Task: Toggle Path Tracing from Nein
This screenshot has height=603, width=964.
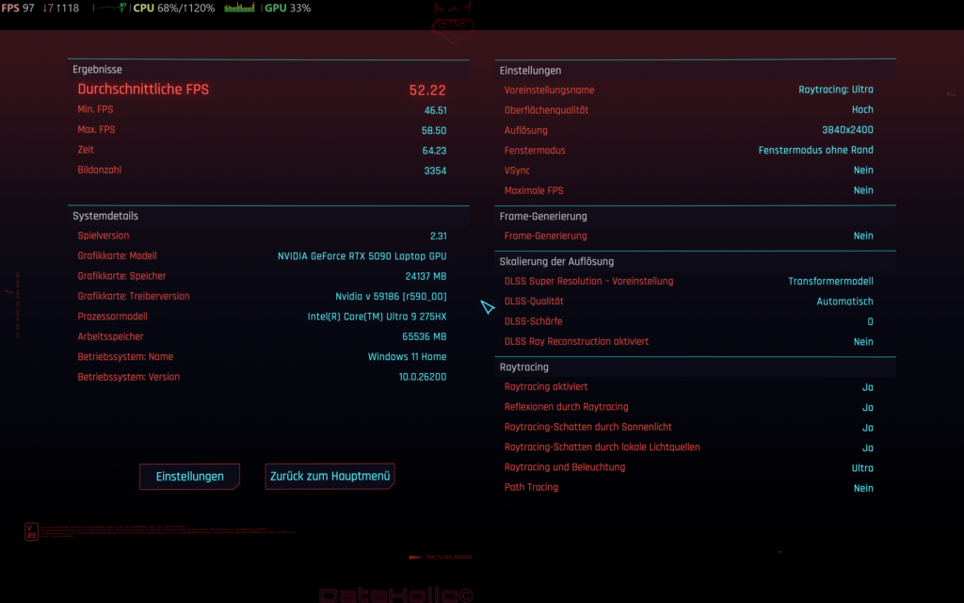Action: tap(862, 488)
